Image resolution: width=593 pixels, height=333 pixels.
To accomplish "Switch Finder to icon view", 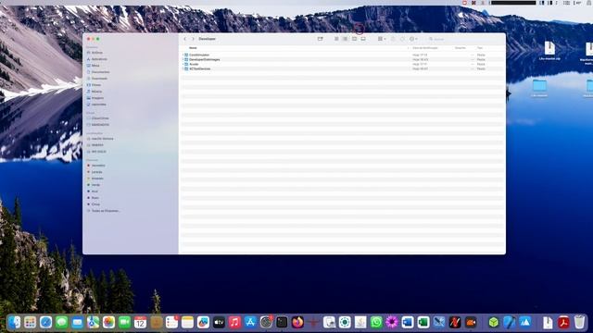I will coord(336,39).
